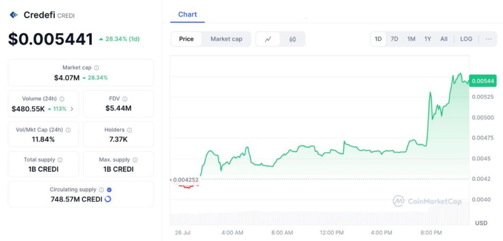Image resolution: width=503 pixels, height=241 pixels.
Task: Click the $4.07M market cap value
Action: point(67,77)
